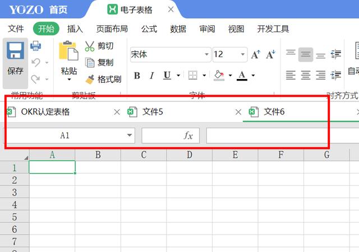Click the Copy (复制) icon
Viewport: 359px width, 252px height.
90,63
